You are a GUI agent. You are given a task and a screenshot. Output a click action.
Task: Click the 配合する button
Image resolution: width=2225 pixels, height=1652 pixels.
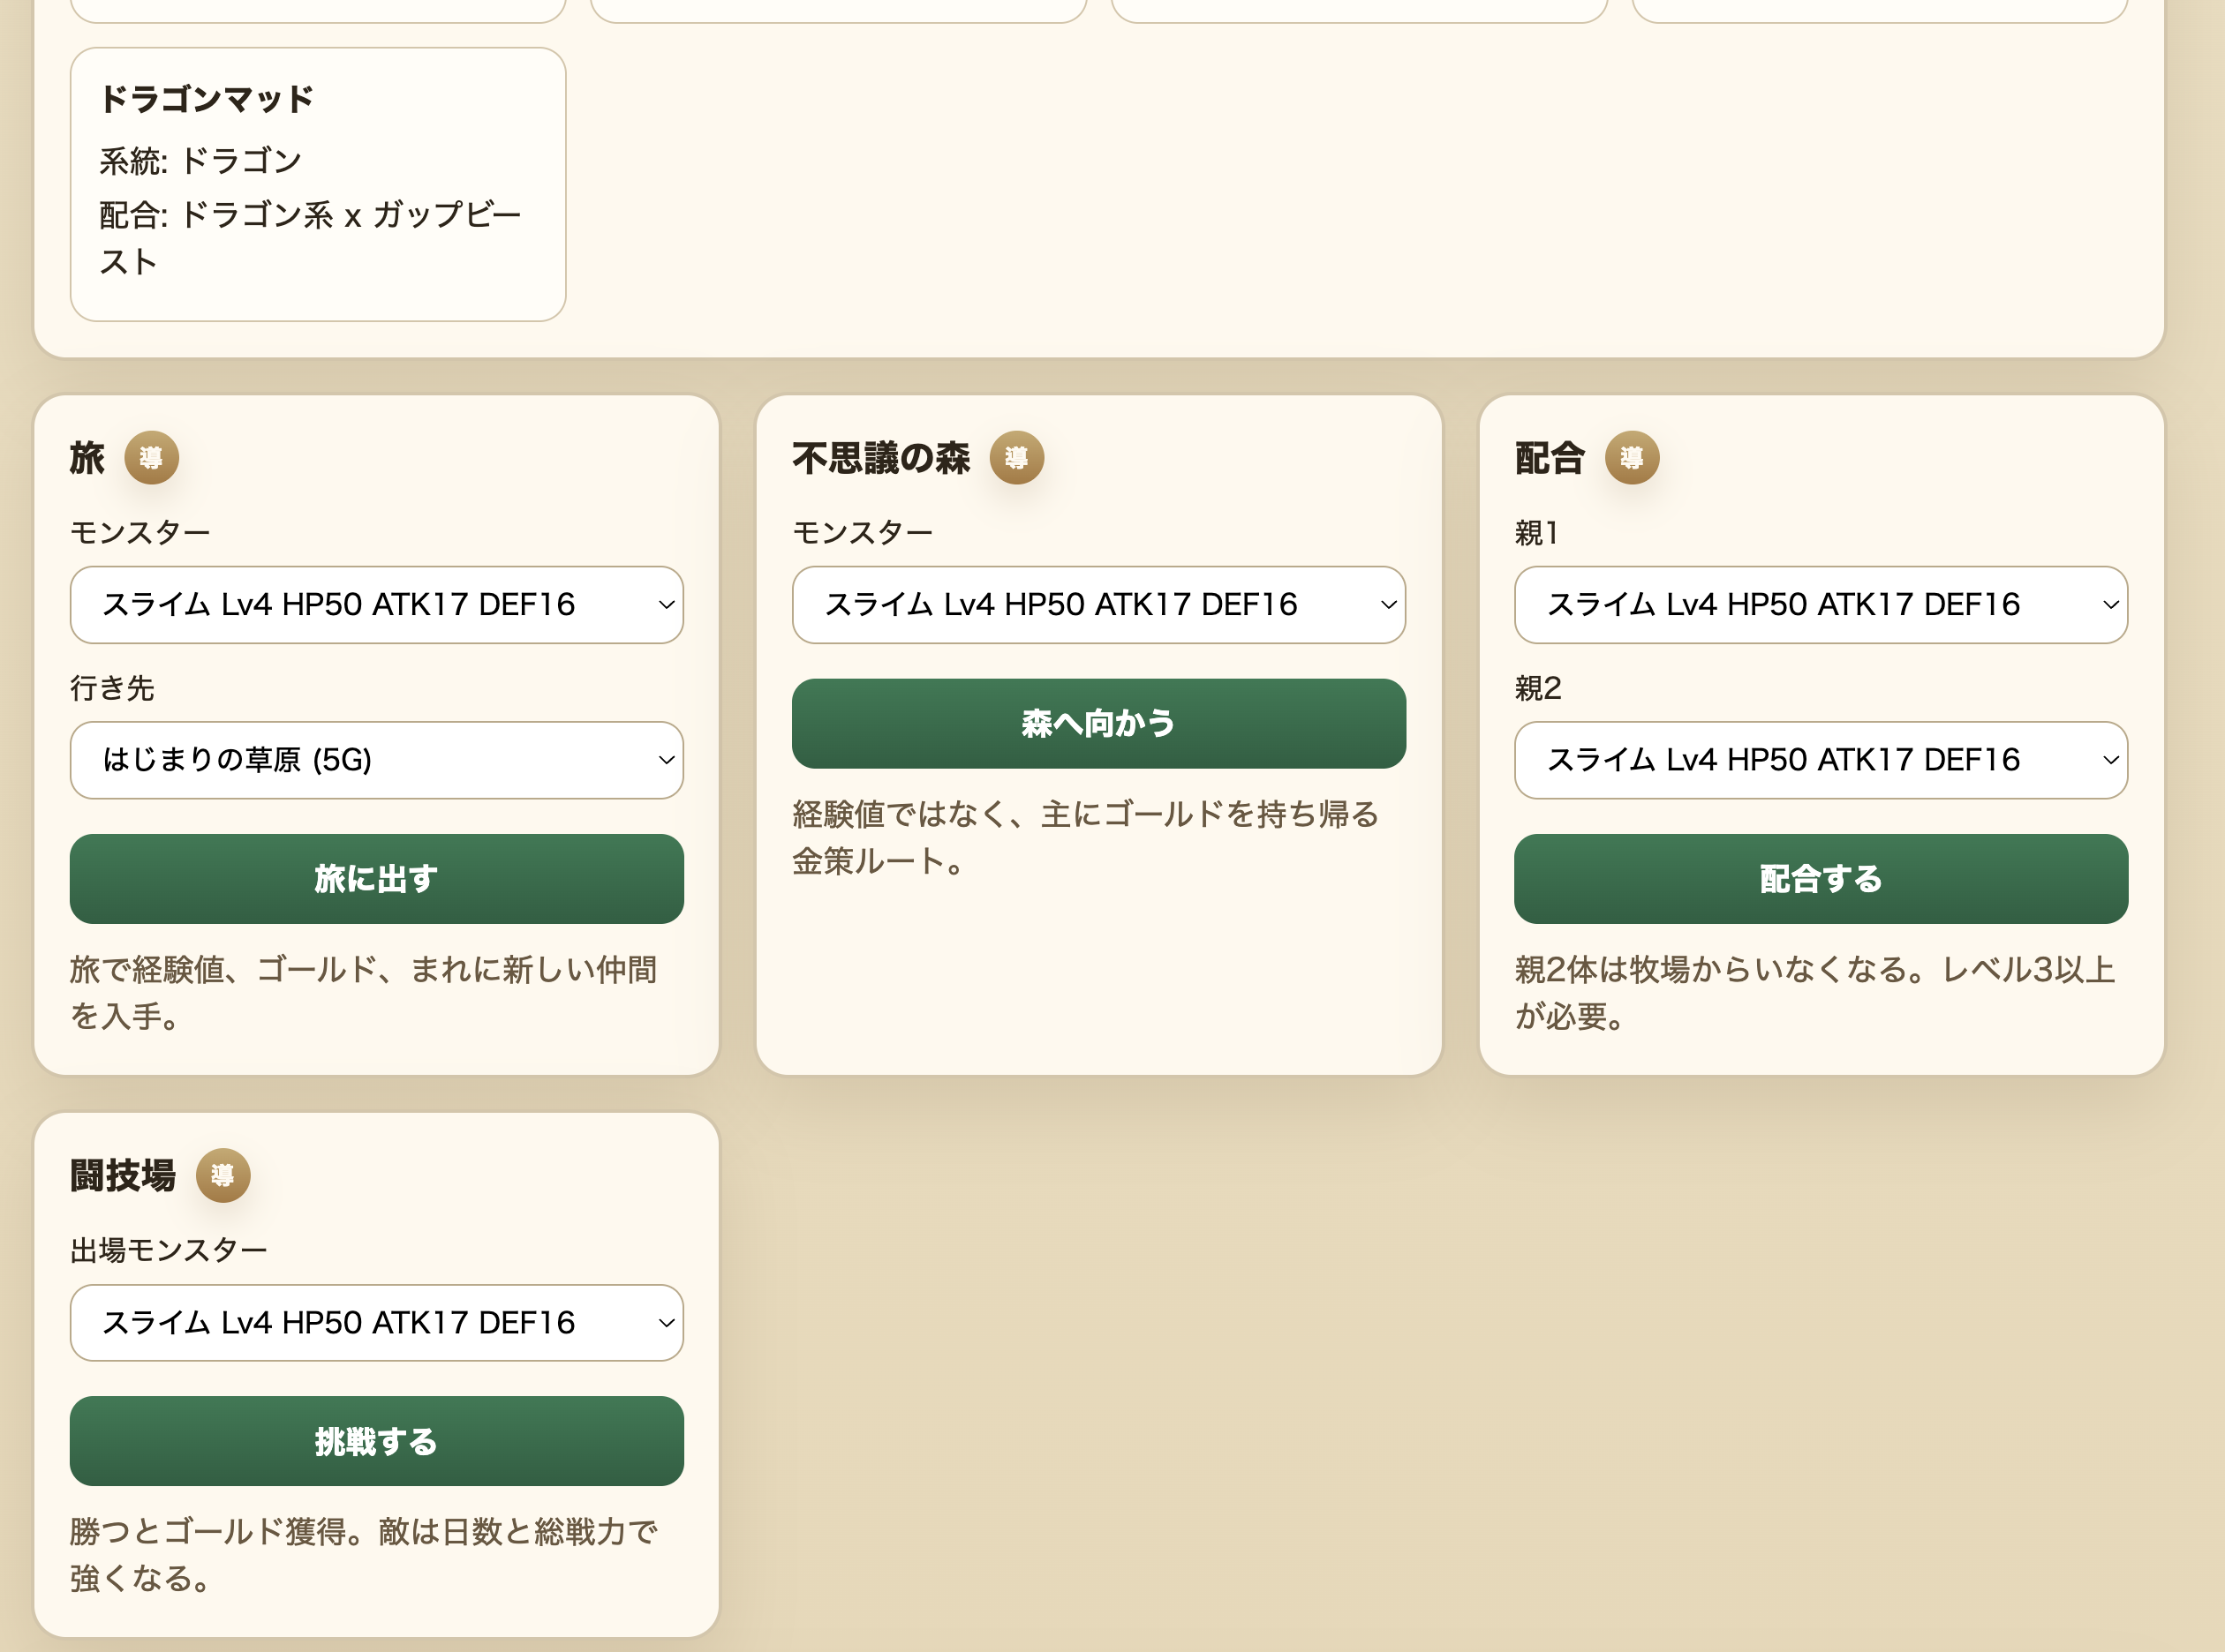(1820, 879)
